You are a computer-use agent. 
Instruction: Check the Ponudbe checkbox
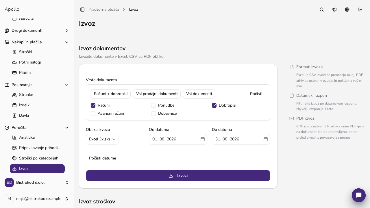coord(153,105)
